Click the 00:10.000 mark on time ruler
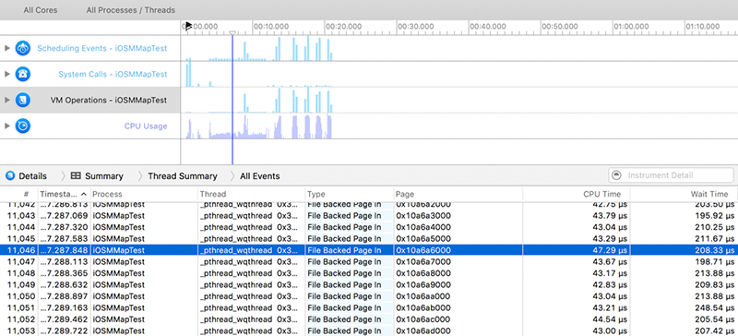The height and width of the screenshot is (336, 738). pos(271,27)
